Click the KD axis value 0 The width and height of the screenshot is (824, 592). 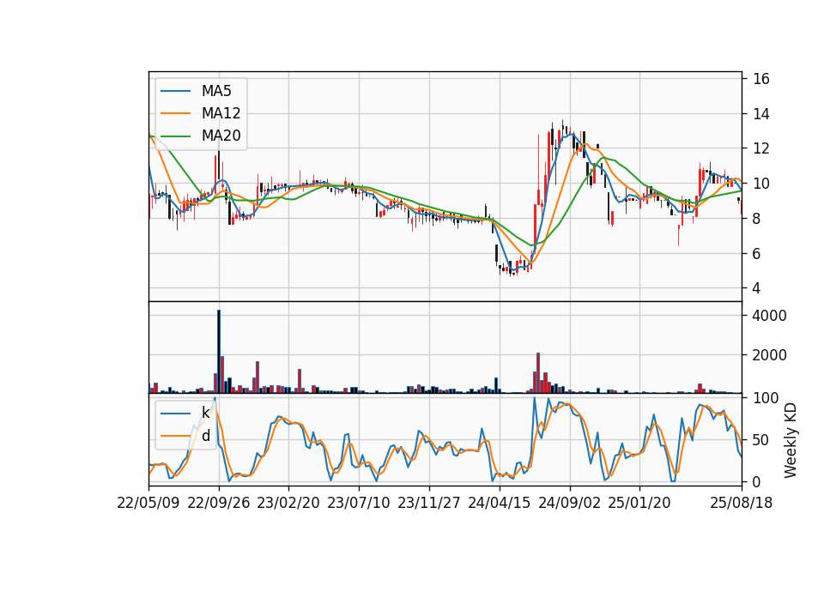pyautogui.click(x=757, y=481)
